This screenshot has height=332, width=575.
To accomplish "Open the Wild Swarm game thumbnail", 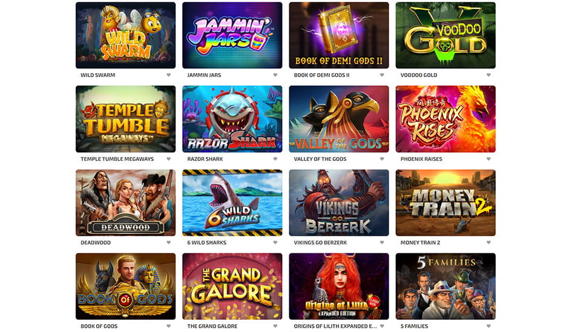I will [x=126, y=35].
